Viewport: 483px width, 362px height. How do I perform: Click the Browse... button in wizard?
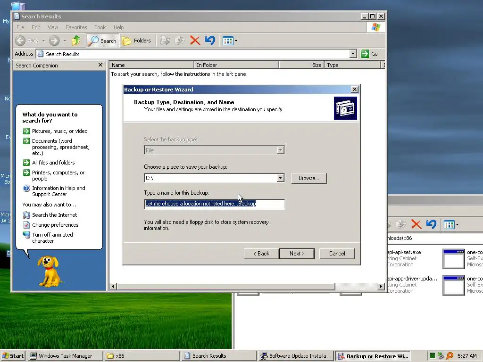309,178
